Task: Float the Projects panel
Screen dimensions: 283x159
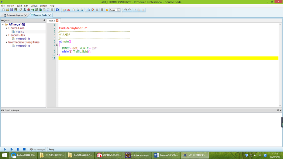Action: [44, 21]
